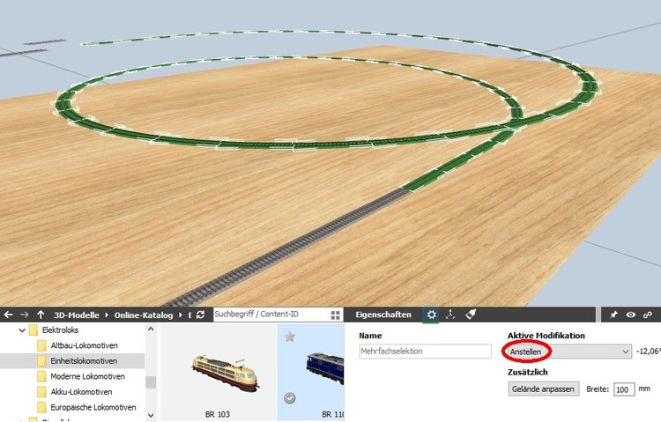Click the -12,06° angle value

click(x=649, y=352)
